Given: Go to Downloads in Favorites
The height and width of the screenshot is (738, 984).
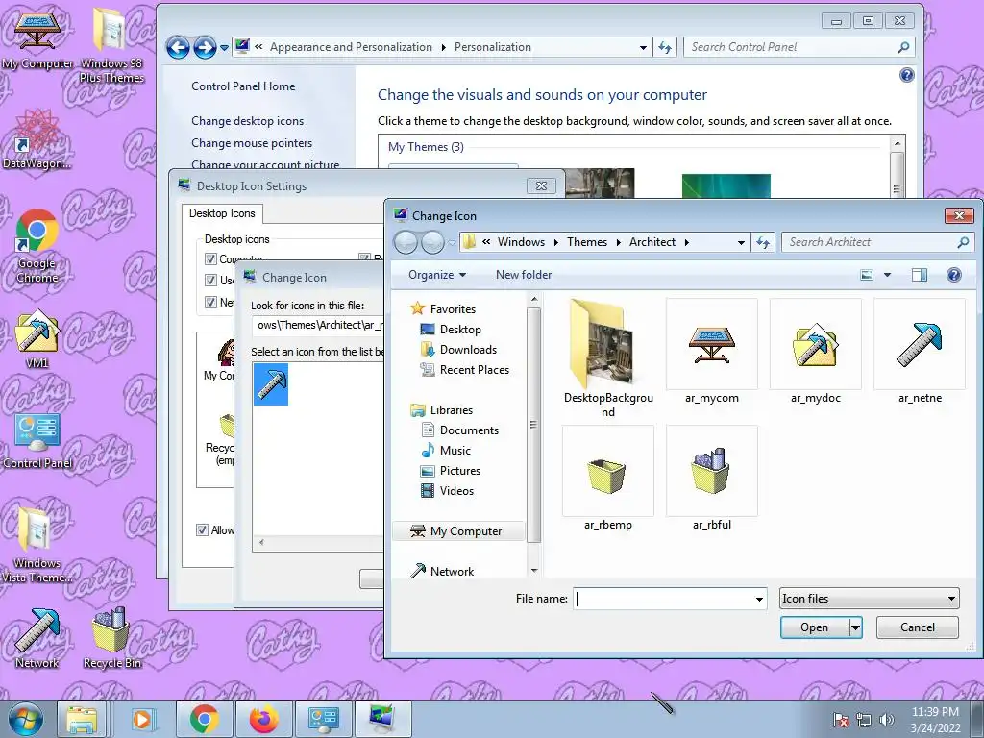Looking at the screenshot, I should pos(468,350).
